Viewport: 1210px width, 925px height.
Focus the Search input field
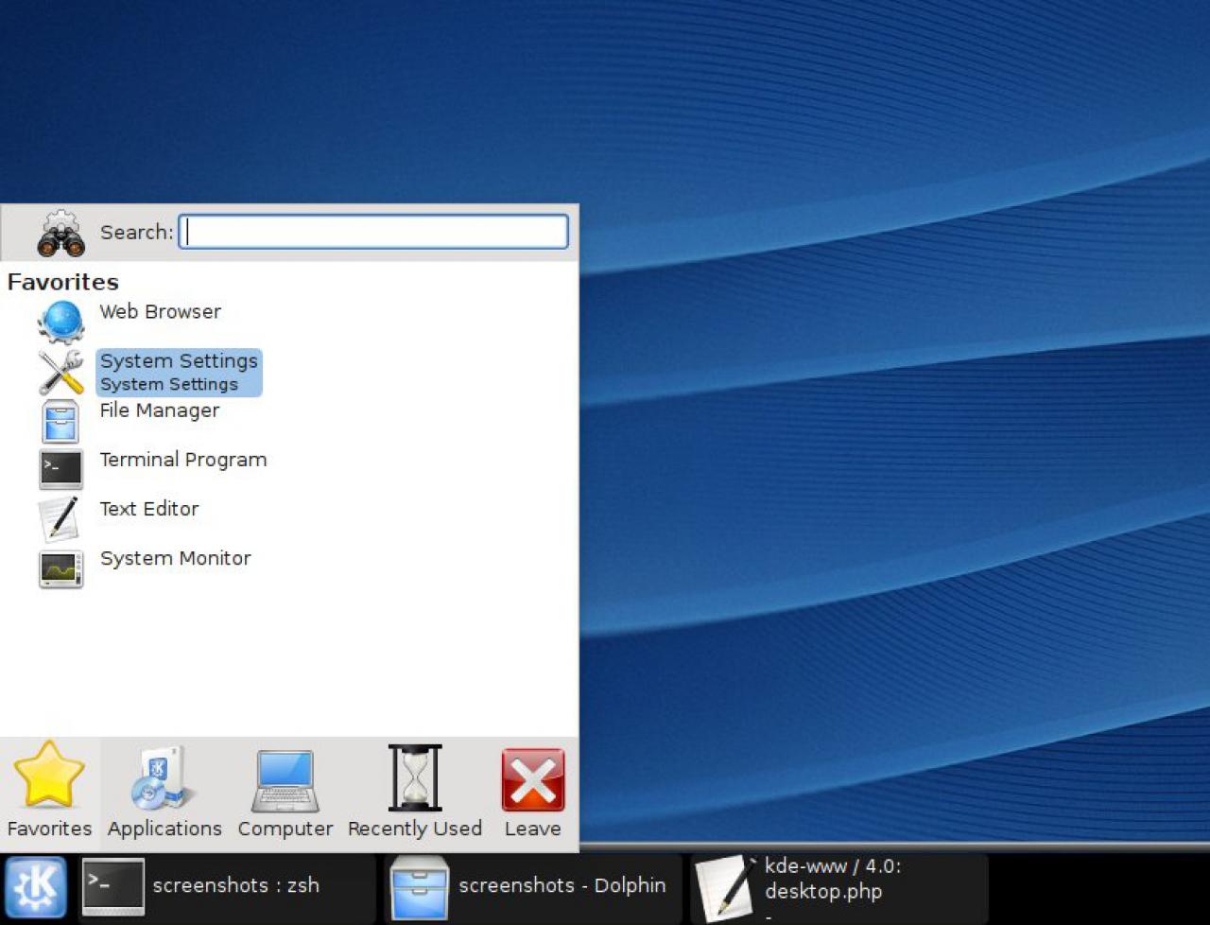(373, 232)
